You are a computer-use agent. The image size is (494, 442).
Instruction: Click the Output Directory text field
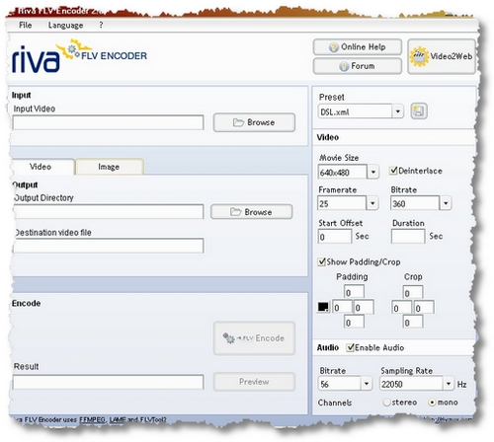[109, 211]
